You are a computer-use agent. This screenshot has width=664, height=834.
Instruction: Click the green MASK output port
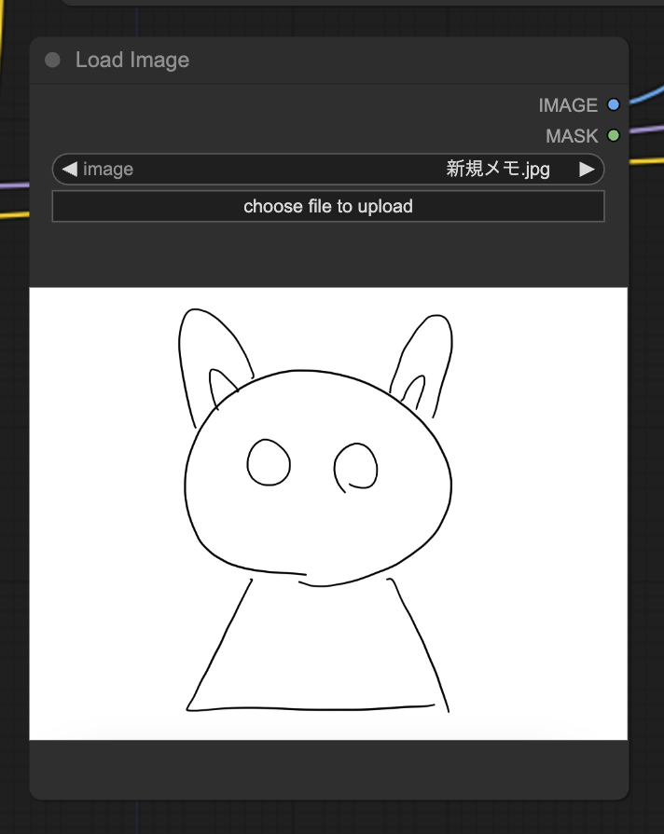tap(614, 136)
